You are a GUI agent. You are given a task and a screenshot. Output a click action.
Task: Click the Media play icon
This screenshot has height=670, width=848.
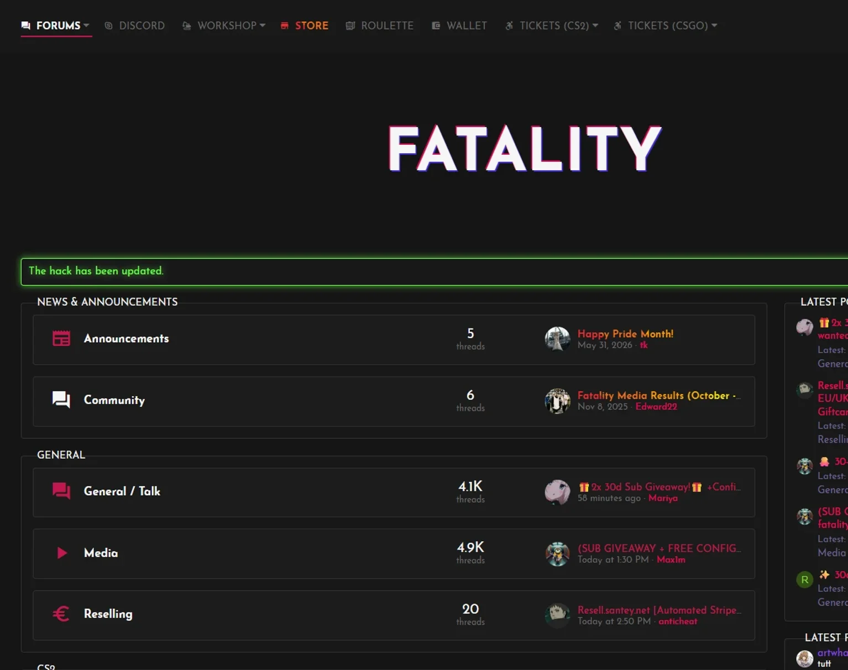(62, 553)
